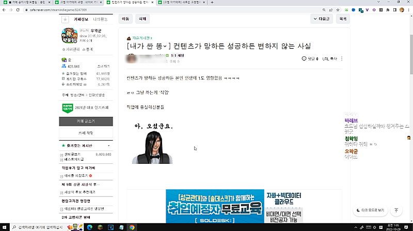Click URL 복사 link
This screenshot has height=231, width=413.
[329, 59]
